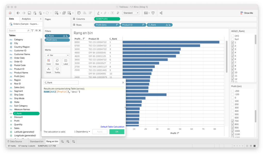This screenshot has width=264, height=155.
Task: Click the swap rows and columns icon
Action: point(79,13)
